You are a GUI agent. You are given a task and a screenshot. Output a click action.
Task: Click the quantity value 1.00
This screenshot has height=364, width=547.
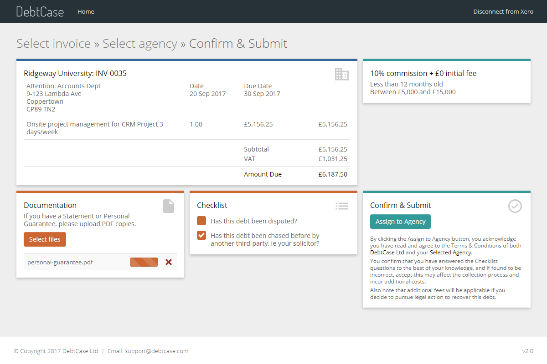coord(196,124)
